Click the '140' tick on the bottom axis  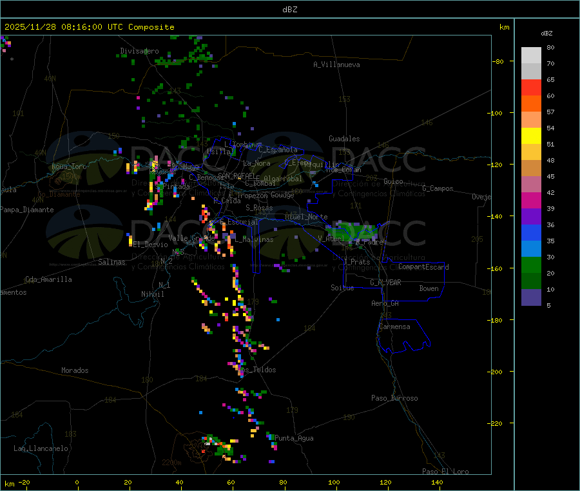(437, 482)
